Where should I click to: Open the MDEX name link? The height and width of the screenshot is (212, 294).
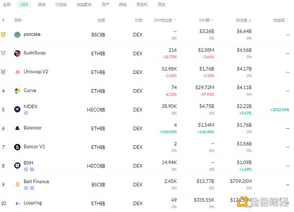30,107
